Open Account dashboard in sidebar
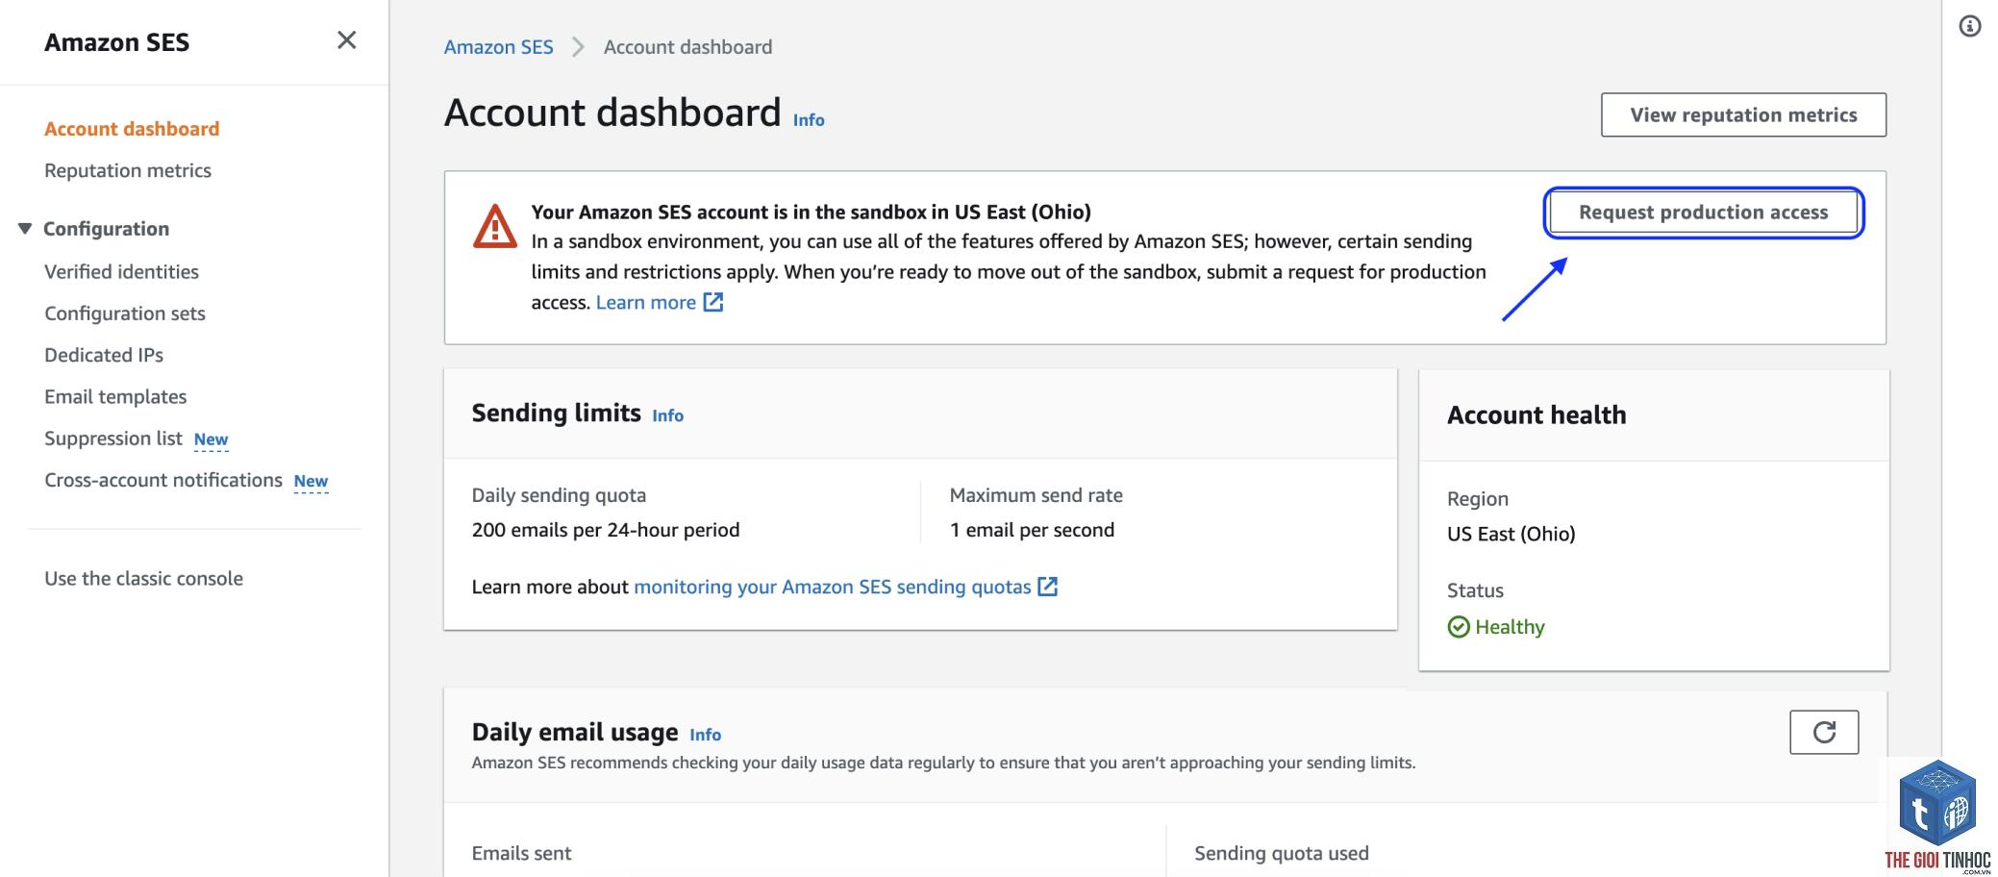 [x=132, y=129]
